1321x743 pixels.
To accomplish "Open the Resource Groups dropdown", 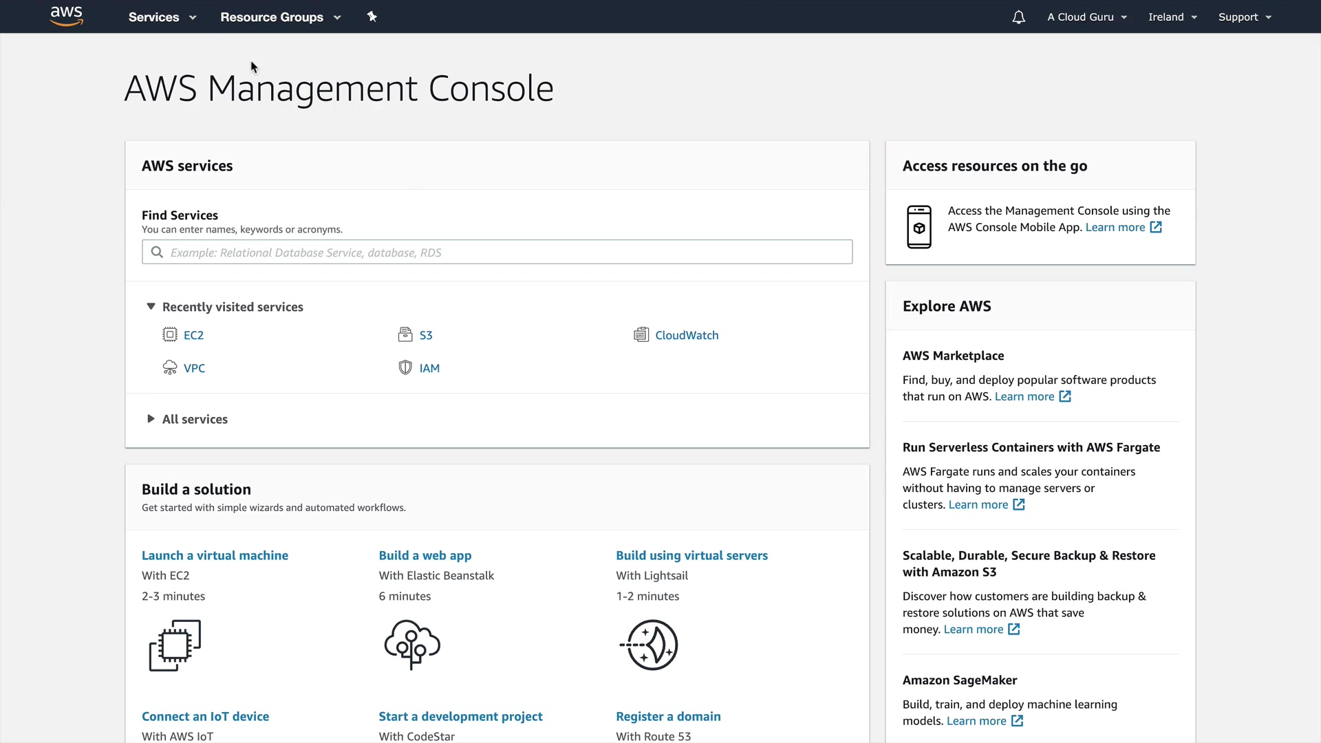I will click(x=280, y=17).
